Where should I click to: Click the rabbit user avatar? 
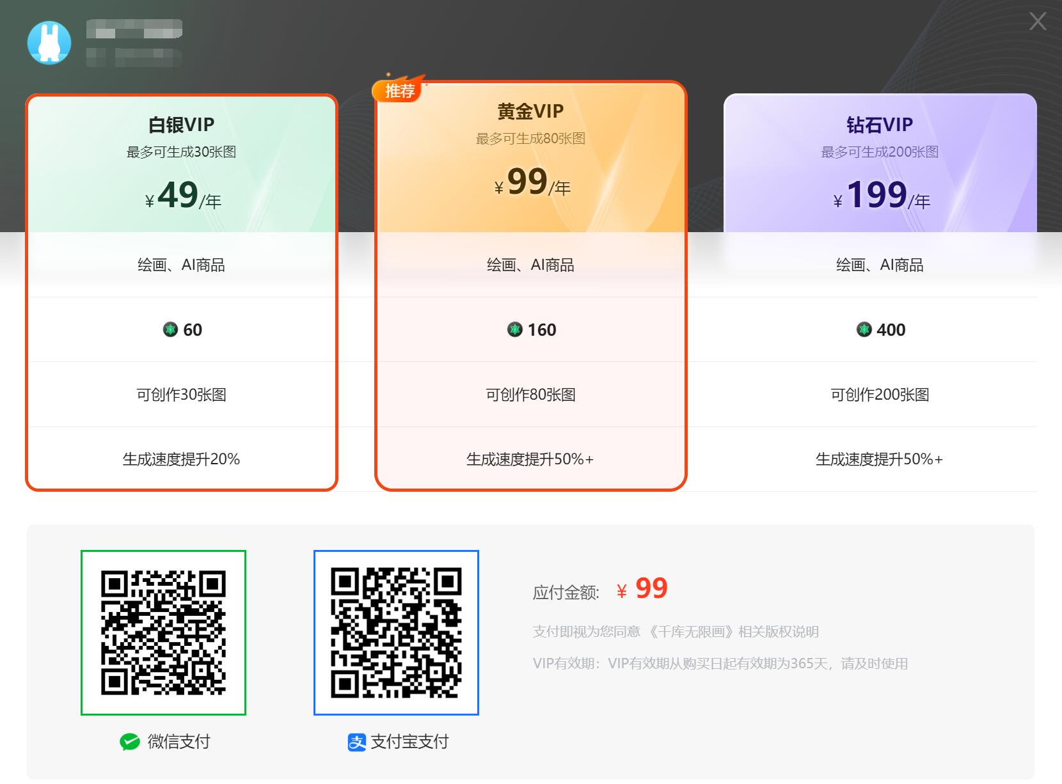pos(49,42)
